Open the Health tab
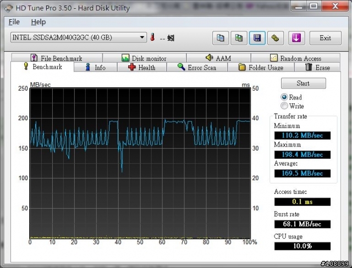352x268 pixels. (142, 67)
